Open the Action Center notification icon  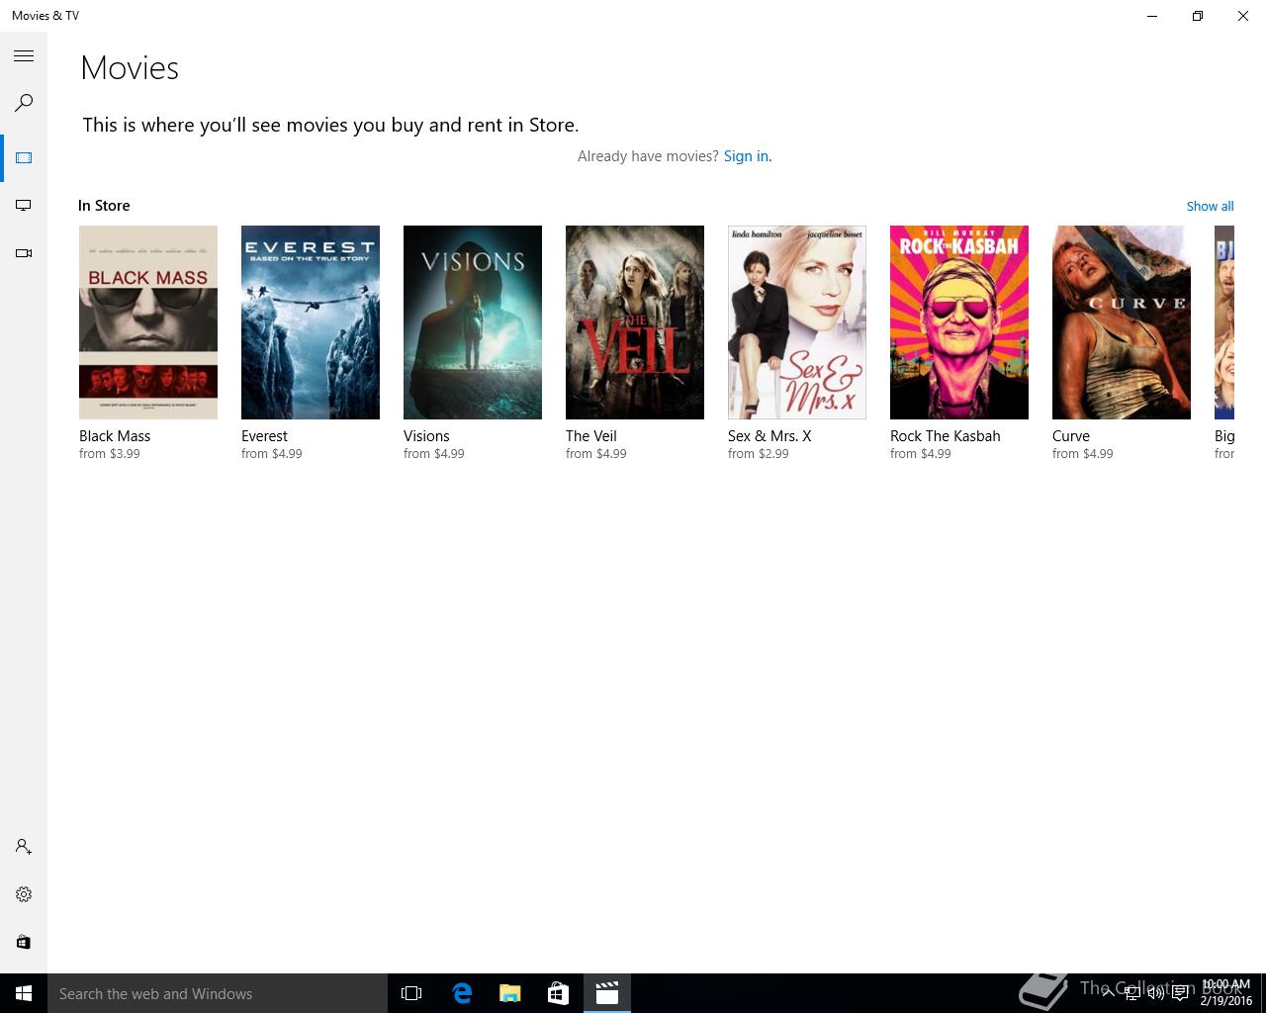pyautogui.click(x=1181, y=993)
